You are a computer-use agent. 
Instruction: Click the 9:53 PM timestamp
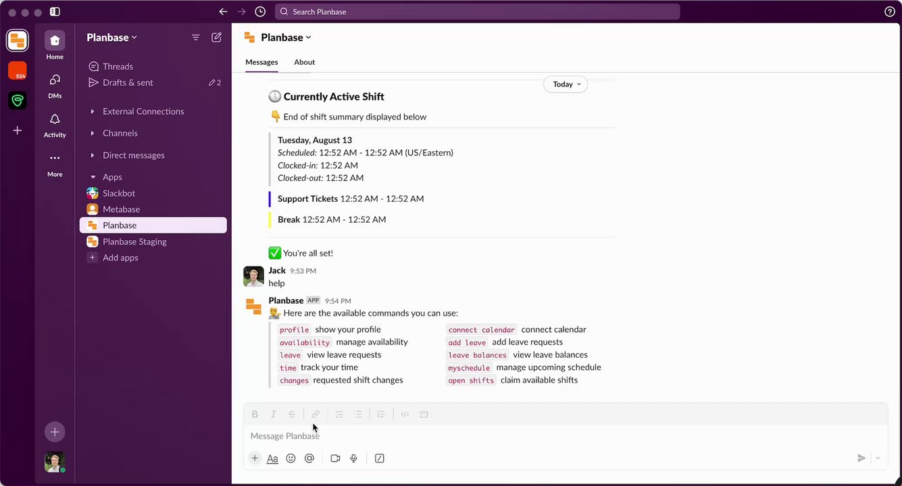(x=303, y=271)
